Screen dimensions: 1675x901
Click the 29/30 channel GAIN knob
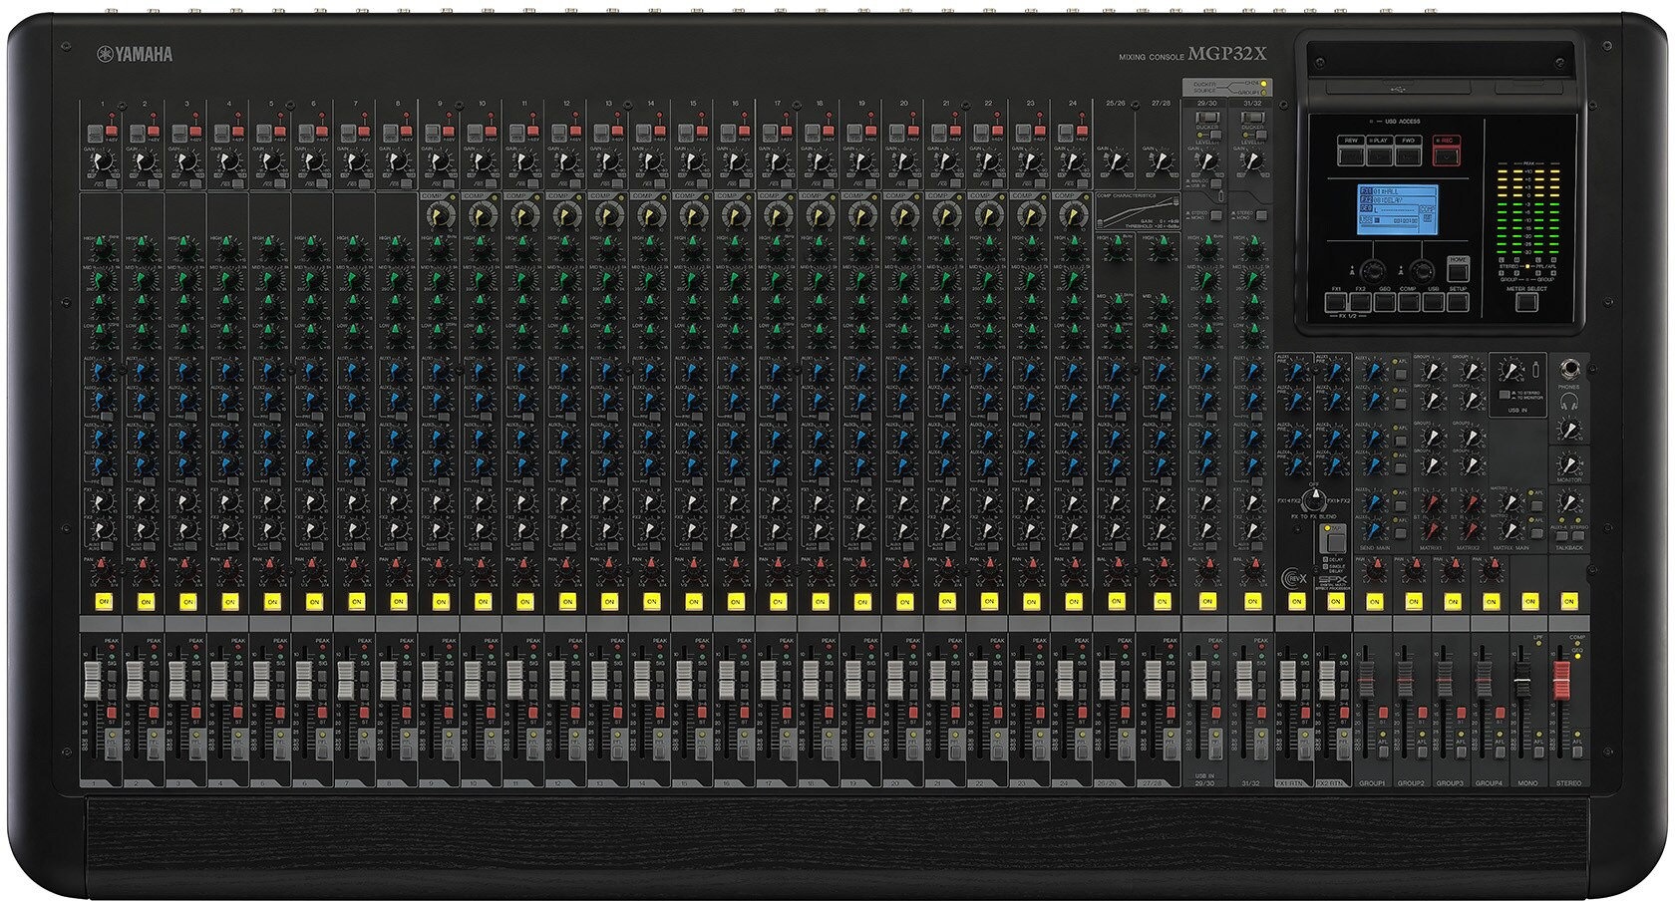click(1206, 159)
